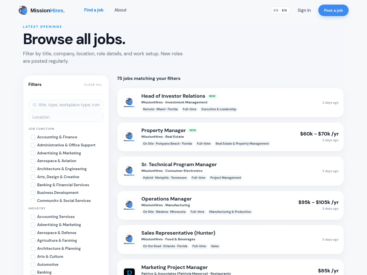Screen dimensions: 367x275
Task: Open the Property Manager job title
Action: [x=163, y=130]
